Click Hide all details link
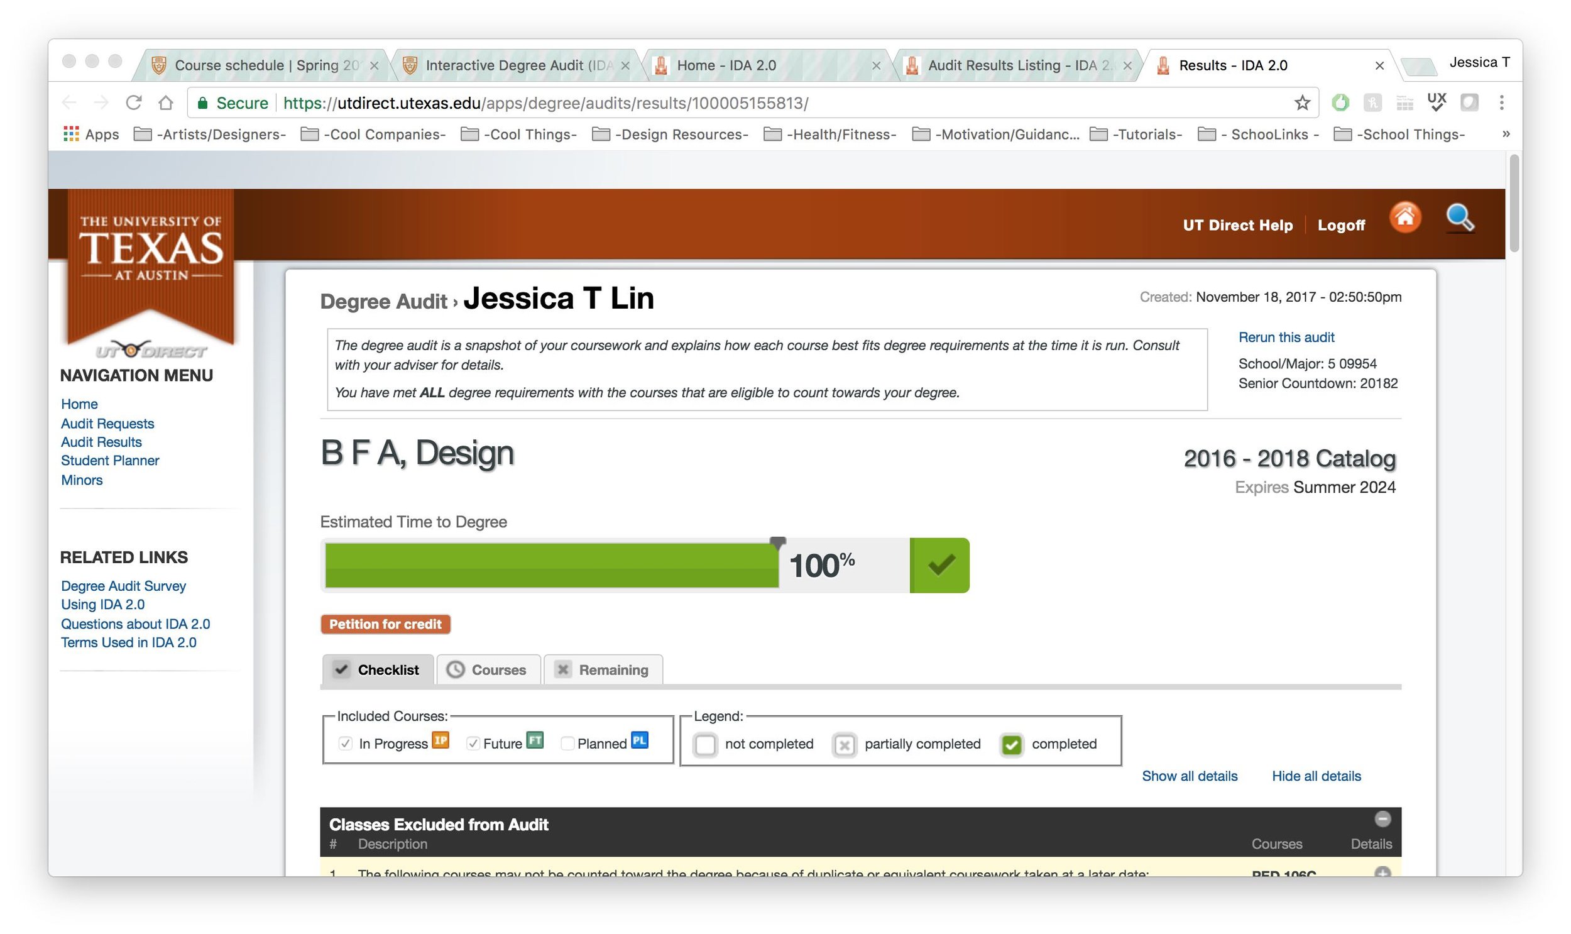 tap(1316, 776)
